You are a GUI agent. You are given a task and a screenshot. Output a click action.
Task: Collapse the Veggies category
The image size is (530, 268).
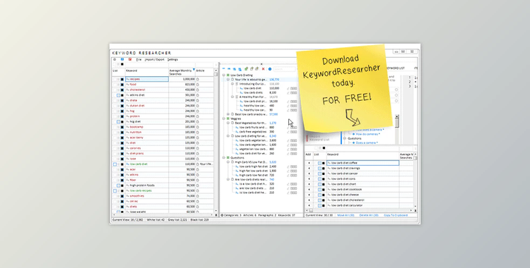point(224,118)
